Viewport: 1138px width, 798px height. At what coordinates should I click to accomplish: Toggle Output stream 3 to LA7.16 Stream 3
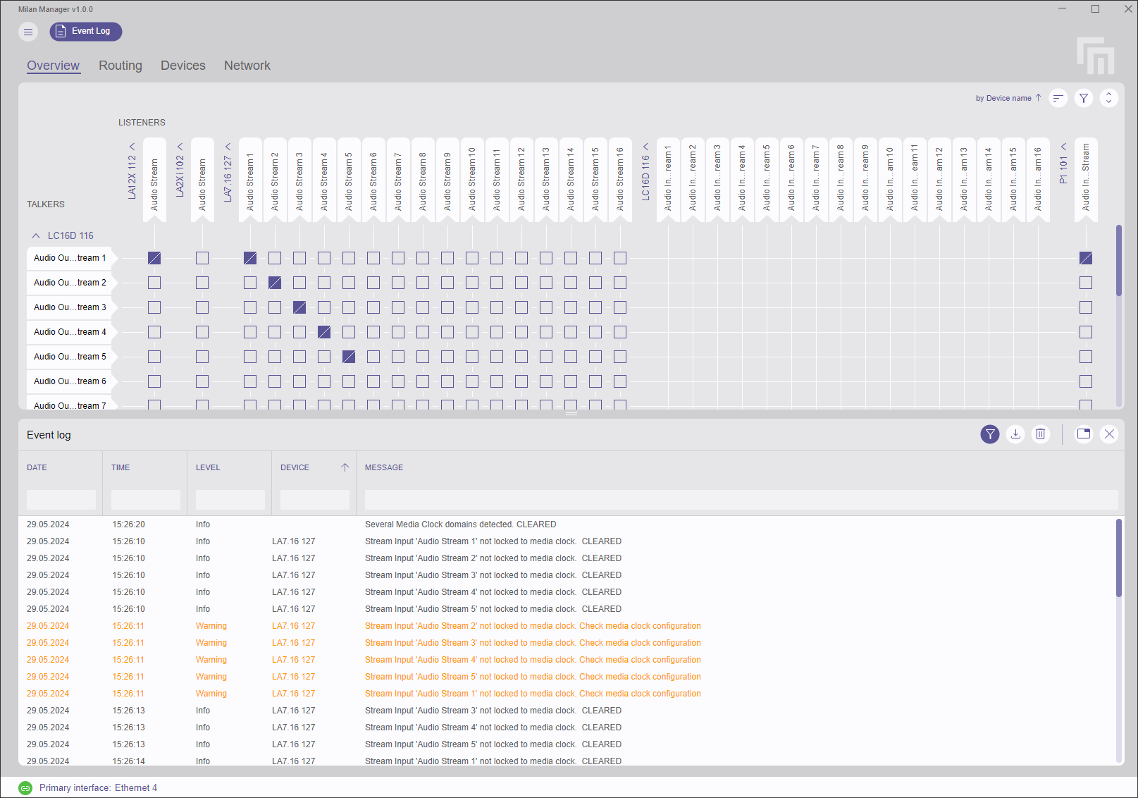[299, 307]
